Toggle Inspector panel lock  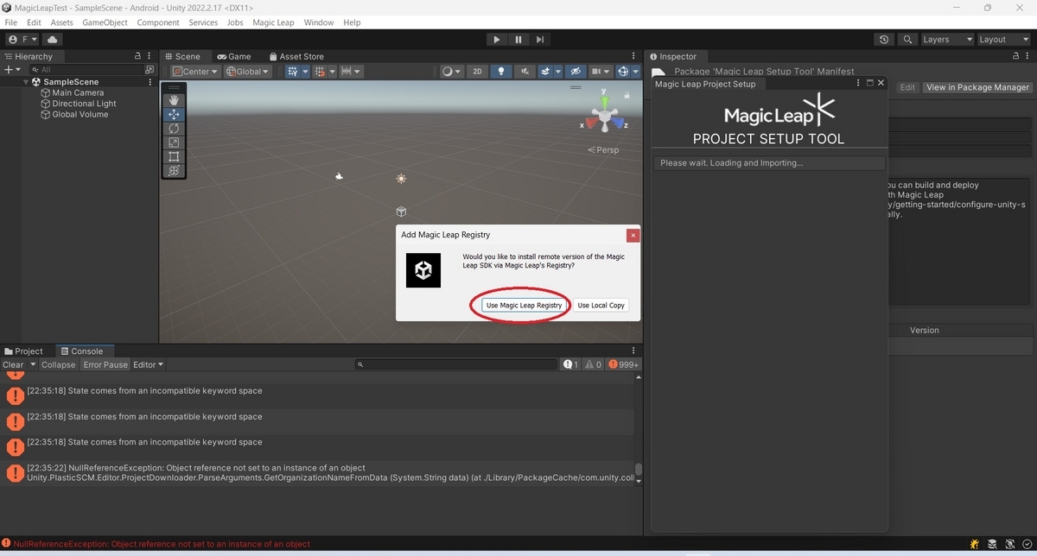click(x=1016, y=56)
